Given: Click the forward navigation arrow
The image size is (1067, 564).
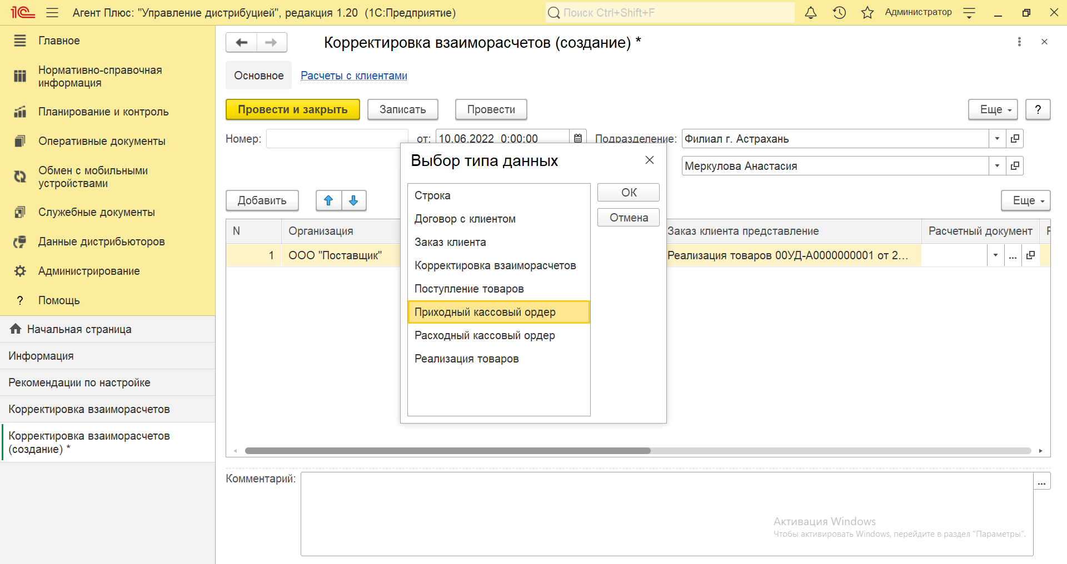Looking at the screenshot, I should (x=272, y=42).
